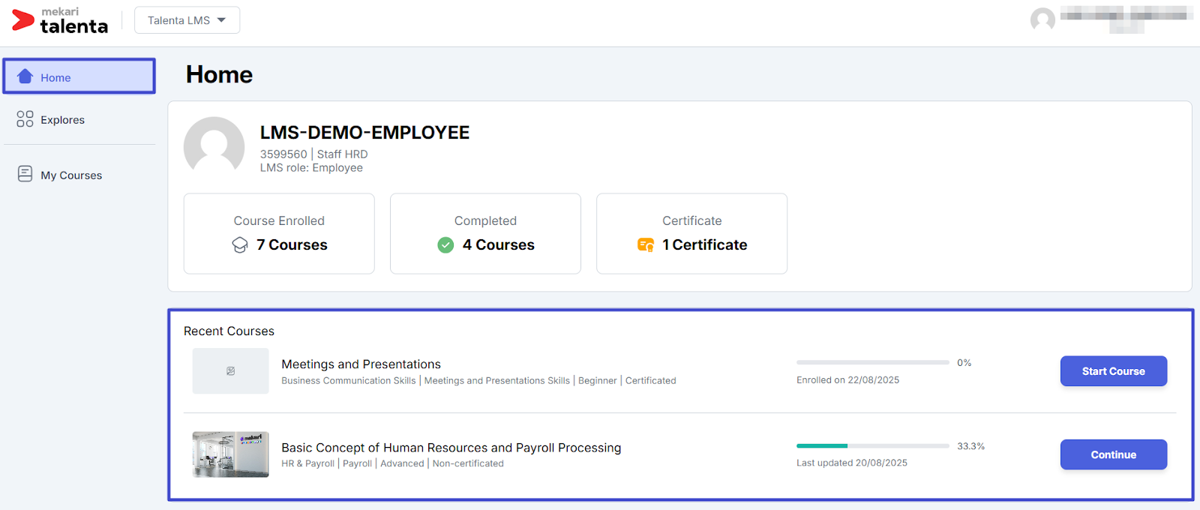This screenshot has width=1200, height=510.
Task: Click the green checkmark icon under Completed
Action: (x=445, y=245)
